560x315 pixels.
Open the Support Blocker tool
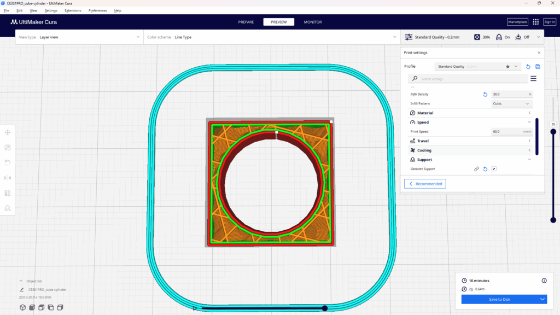click(x=8, y=208)
